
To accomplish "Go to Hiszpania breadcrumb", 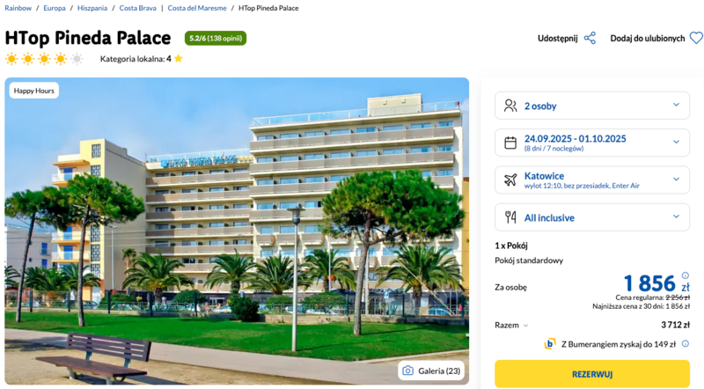I will pos(92,8).
